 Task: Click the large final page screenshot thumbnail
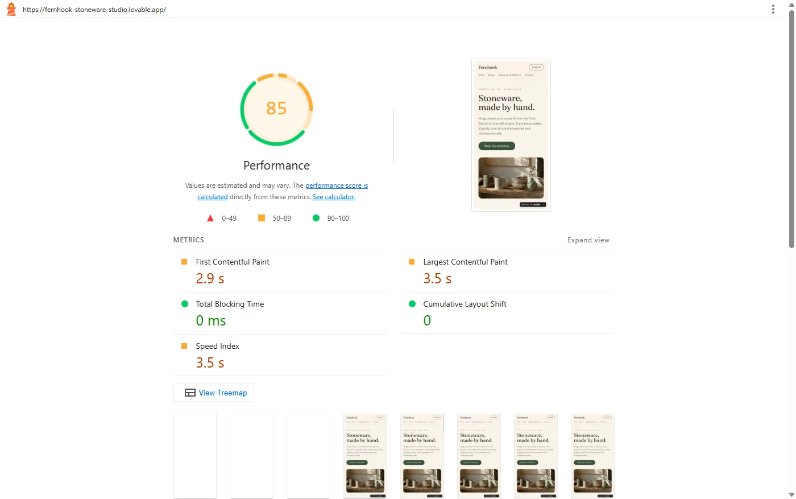(x=511, y=135)
